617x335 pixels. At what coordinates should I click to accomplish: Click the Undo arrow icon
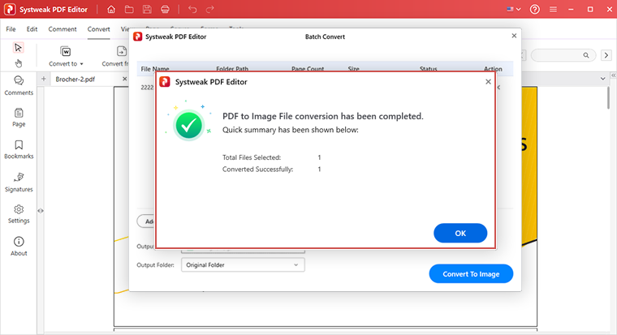click(192, 10)
